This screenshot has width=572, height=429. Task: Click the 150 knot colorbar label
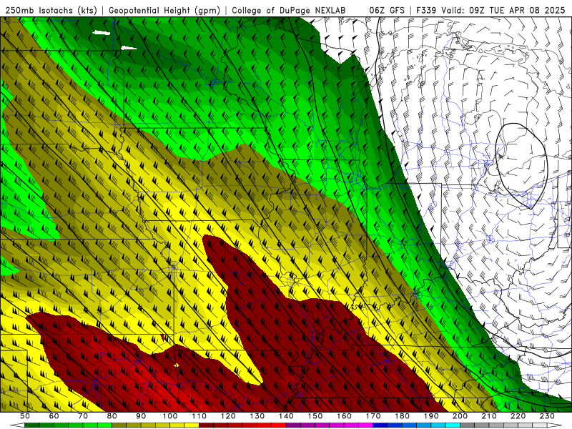tap(315, 416)
